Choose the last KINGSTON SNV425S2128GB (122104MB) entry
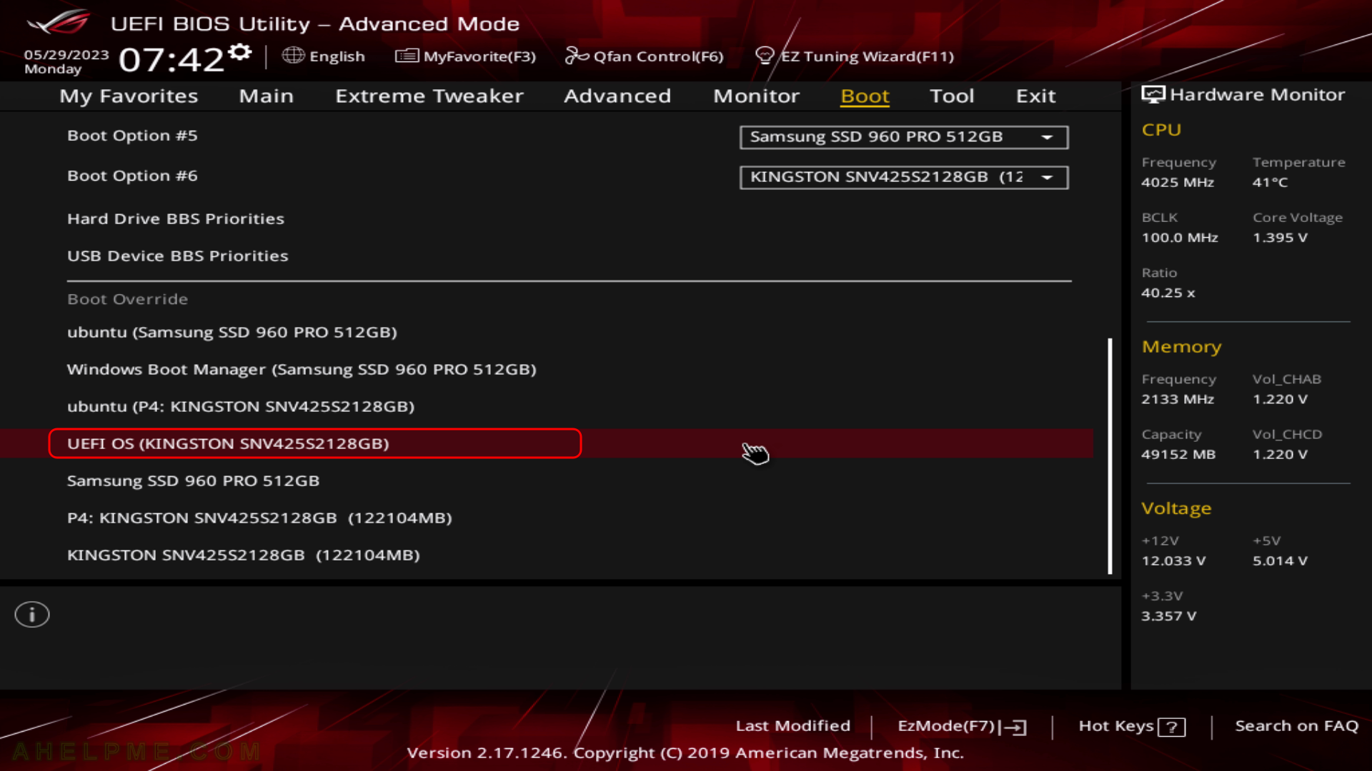 pyautogui.click(x=244, y=555)
